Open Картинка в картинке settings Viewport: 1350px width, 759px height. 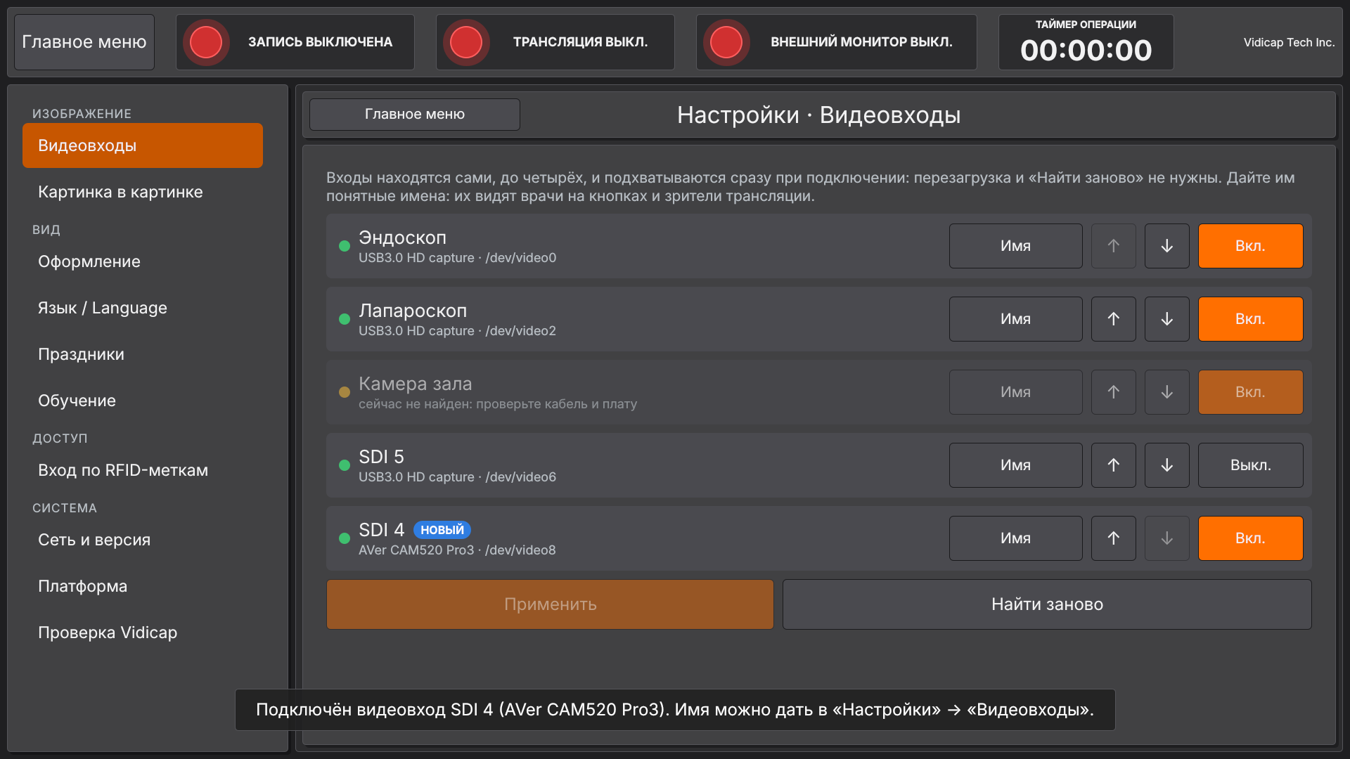pos(143,192)
